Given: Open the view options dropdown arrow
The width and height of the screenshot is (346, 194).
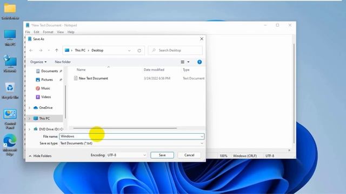Looking at the screenshot, I should pyautogui.click(x=188, y=62).
